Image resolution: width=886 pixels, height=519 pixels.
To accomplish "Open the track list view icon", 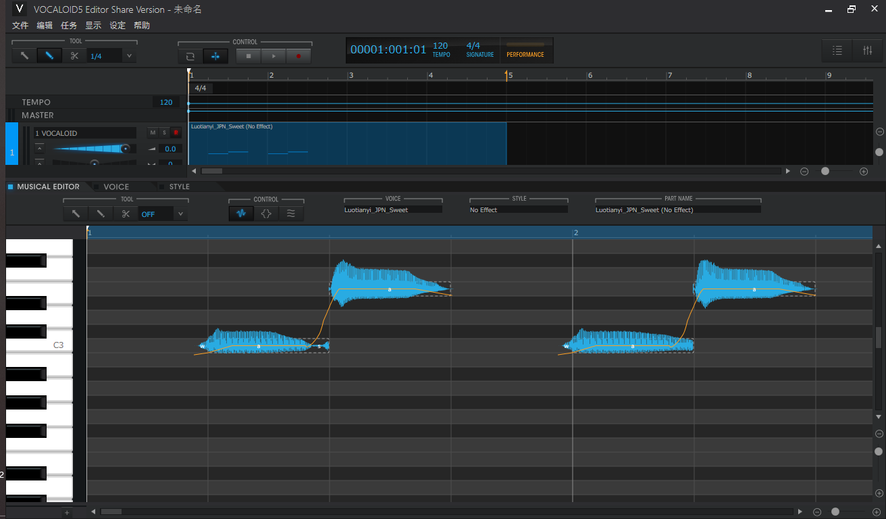I will (837, 51).
